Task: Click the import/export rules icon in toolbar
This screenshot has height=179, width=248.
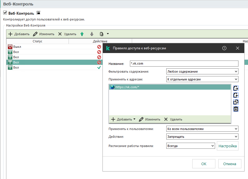Action: coord(102,34)
